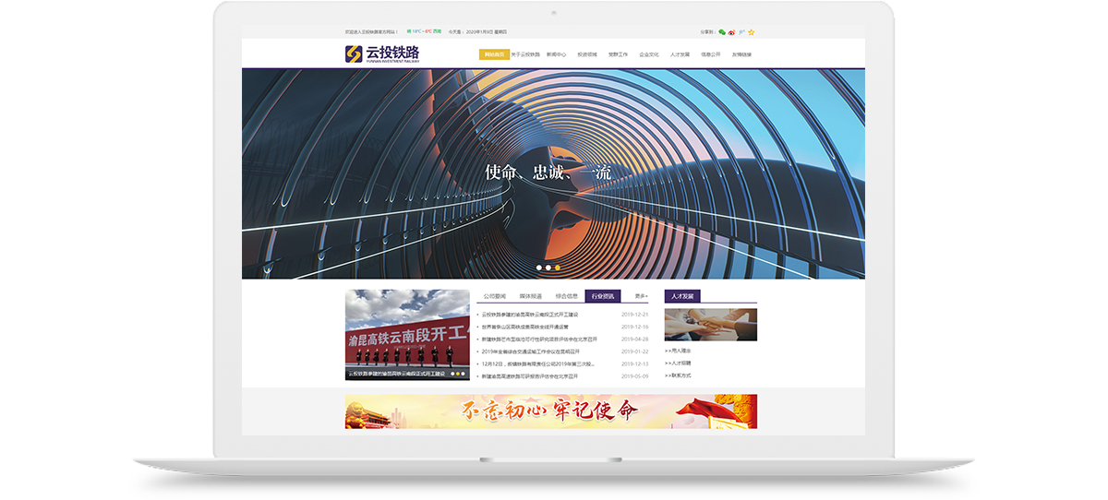This screenshot has width=1108, height=500.
Task: Click the star favorites share icon
Action: (x=752, y=31)
